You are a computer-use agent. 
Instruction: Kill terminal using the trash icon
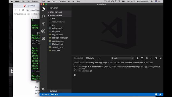(x=147, y=58)
